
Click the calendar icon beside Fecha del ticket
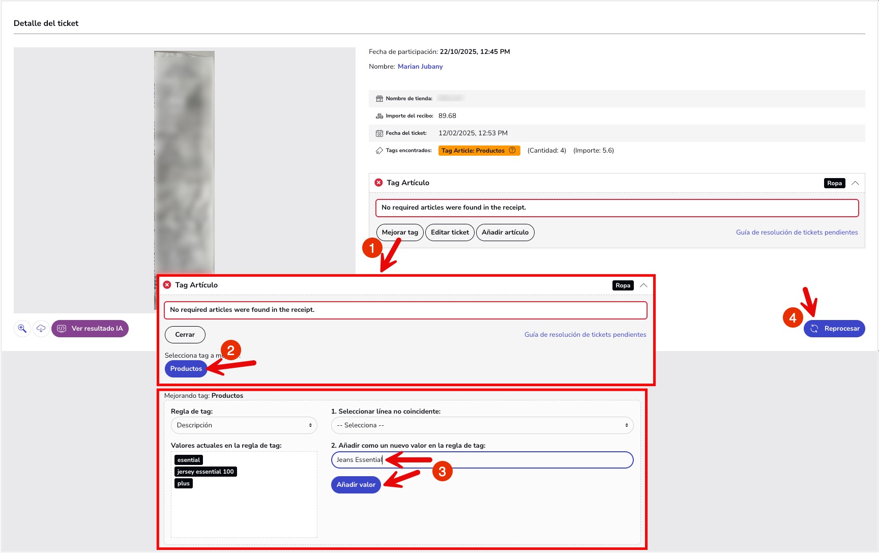(x=379, y=133)
